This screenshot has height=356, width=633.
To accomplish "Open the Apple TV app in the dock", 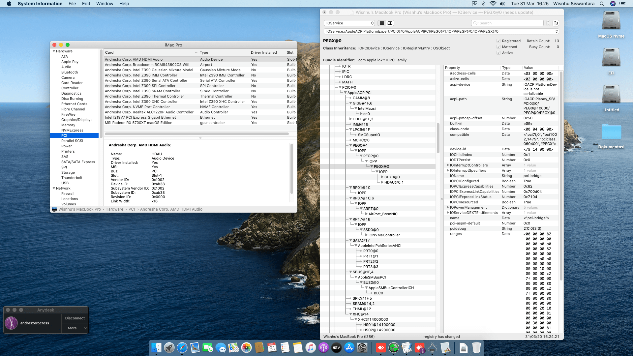I will [x=336, y=347].
